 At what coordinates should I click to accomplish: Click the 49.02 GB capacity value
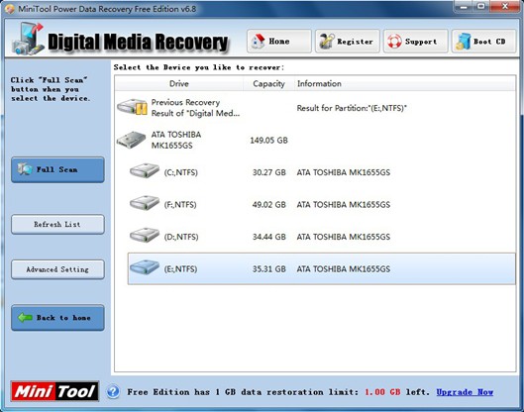[269, 204]
